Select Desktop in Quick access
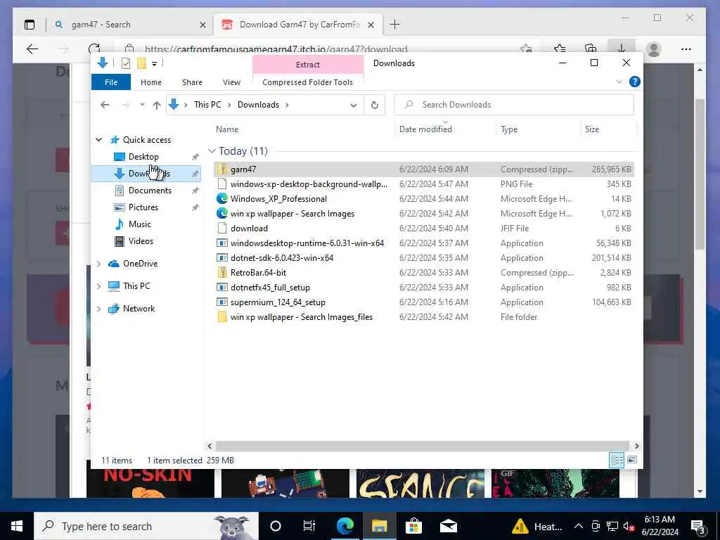Screen dimensions: 720x540 (x=143, y=157)
